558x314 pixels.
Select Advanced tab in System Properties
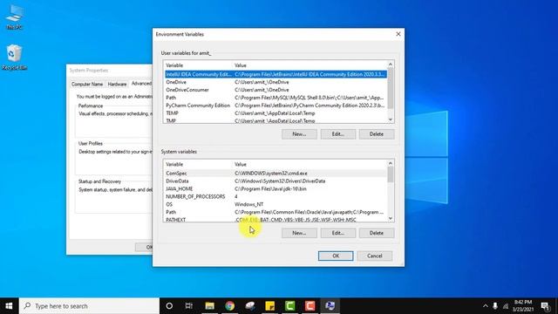click(141, 84)
